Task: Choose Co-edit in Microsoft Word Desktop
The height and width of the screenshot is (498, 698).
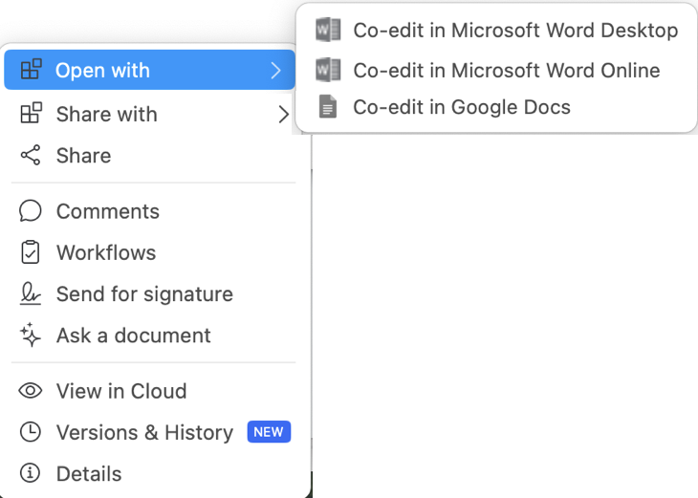Action: point(496,30)
